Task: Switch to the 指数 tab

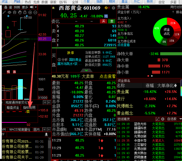Action: click(100, 1)
